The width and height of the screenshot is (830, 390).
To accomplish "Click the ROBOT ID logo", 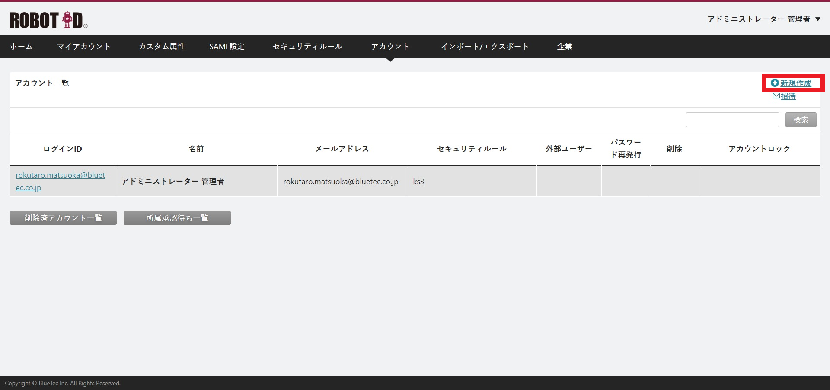I will 48,20.
